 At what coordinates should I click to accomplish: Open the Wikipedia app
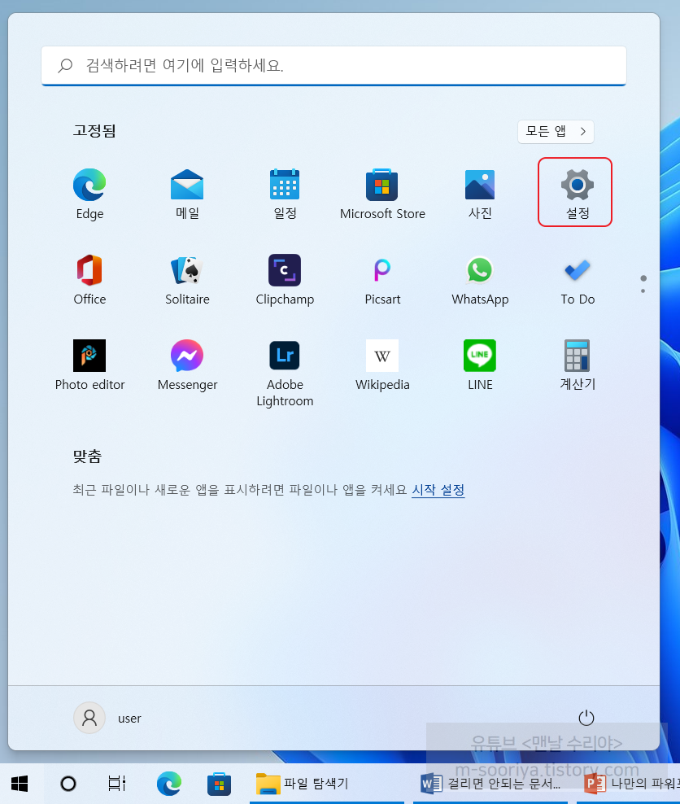click(x=382, y=365)
